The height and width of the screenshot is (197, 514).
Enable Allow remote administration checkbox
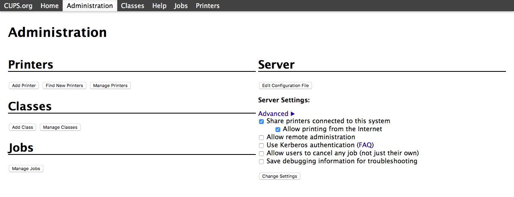pyautogui.click(x=261, y=138)
